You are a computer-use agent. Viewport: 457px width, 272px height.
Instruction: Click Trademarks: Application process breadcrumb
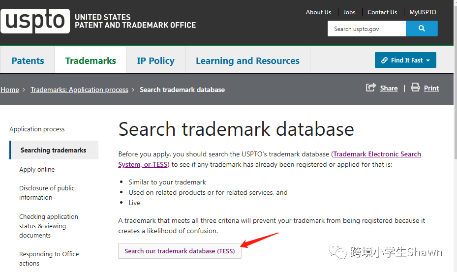(x=79, y=90)
